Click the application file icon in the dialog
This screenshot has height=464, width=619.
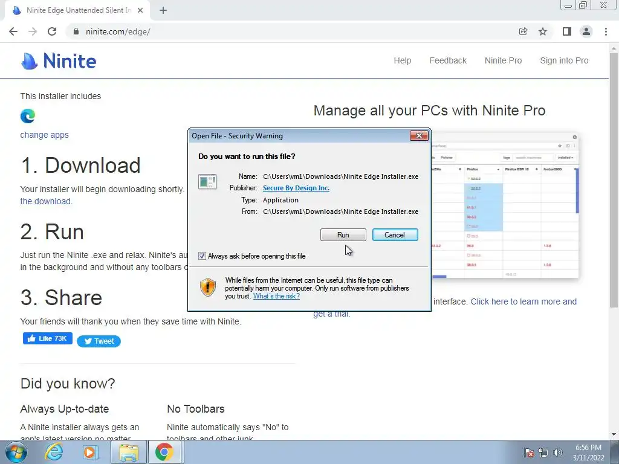207,182
